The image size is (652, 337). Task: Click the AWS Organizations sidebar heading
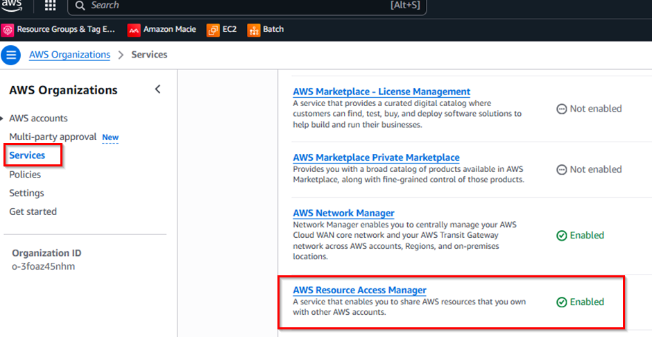tap(63, 90)
